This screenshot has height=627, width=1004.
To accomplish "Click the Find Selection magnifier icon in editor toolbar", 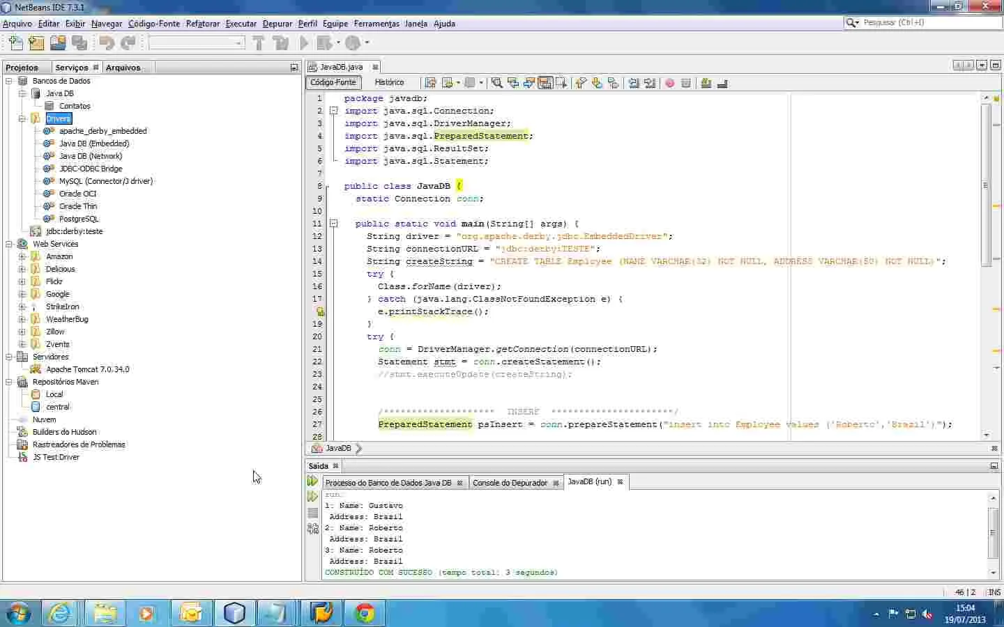I will coord(497,83).
